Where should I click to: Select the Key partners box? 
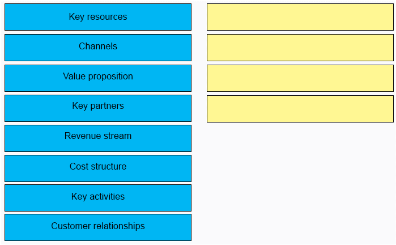click(x=98, y=108)
